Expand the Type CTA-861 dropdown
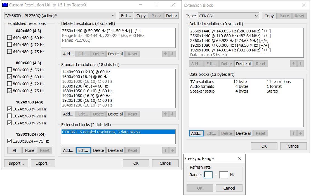The image size is (311, 196). pos(228,16)
